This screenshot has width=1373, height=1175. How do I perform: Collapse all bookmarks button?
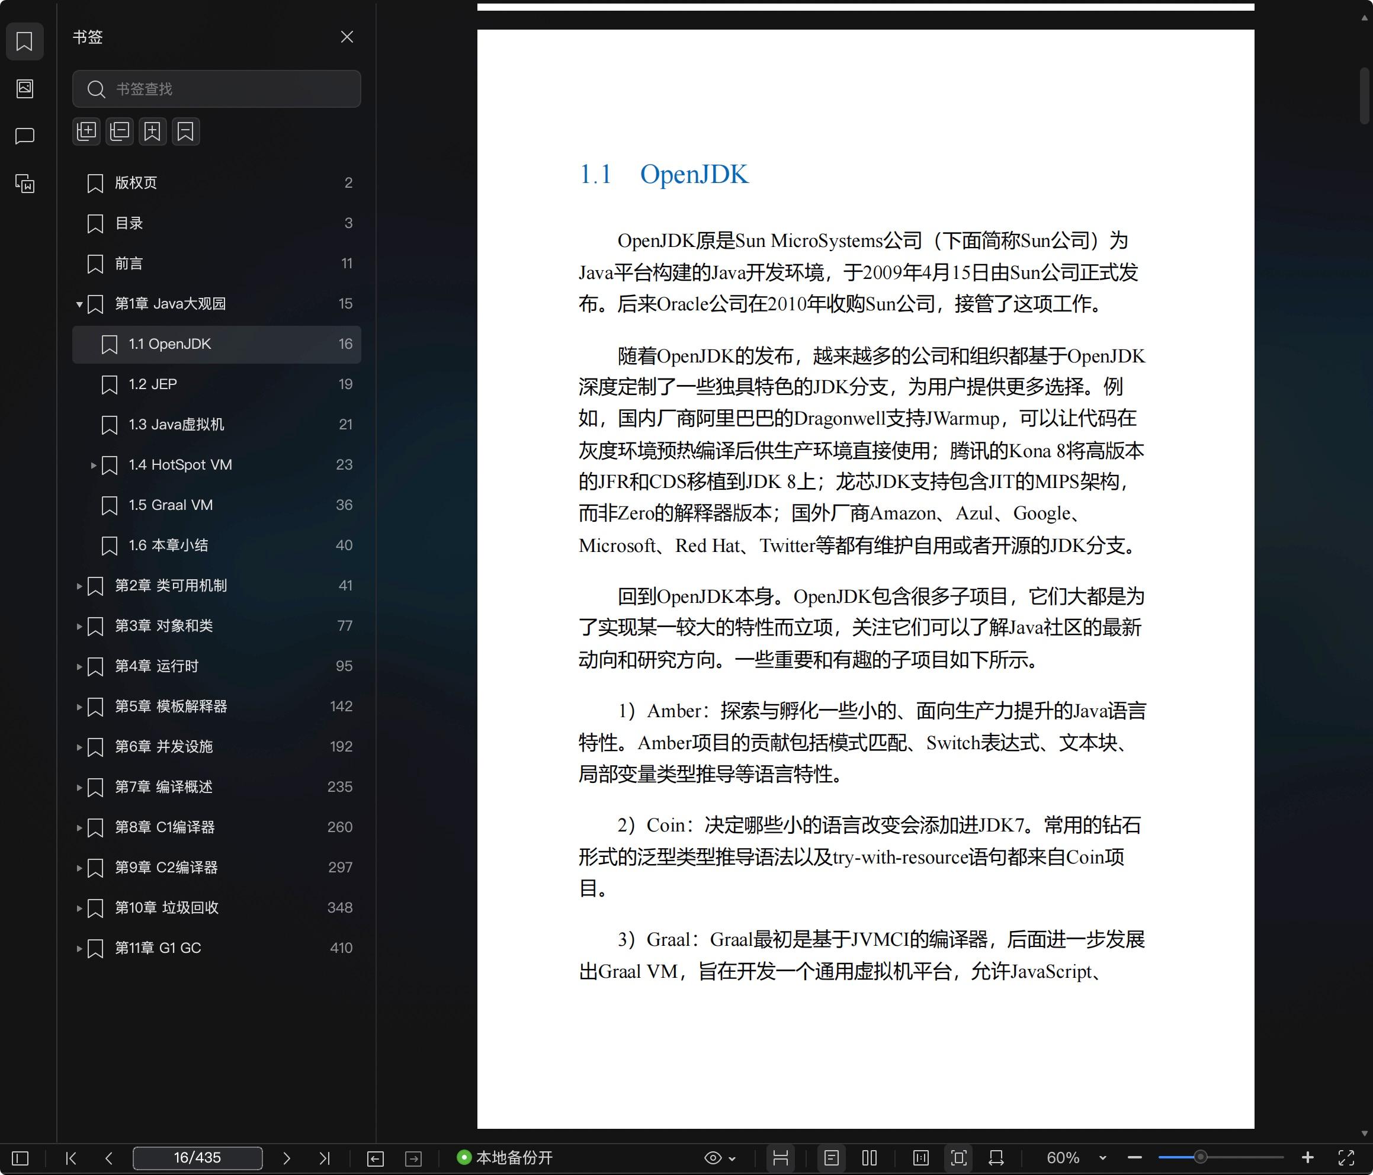point(119,131)
